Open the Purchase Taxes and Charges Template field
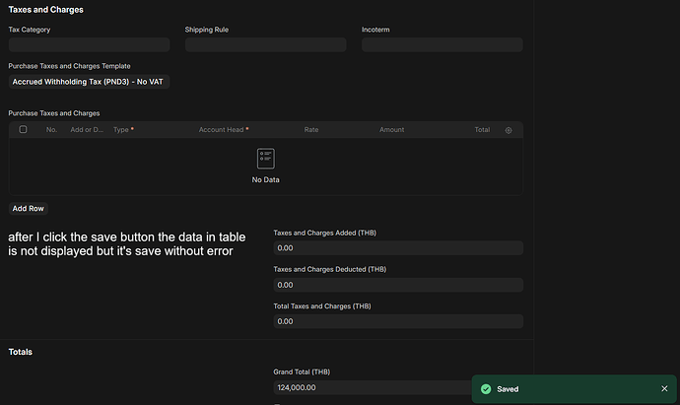680x405 pixels. click(89, 82)
